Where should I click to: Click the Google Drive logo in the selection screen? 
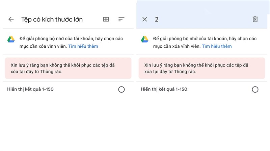tap(144, 39)
